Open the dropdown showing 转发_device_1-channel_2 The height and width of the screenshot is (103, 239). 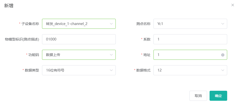click(79, 24)
